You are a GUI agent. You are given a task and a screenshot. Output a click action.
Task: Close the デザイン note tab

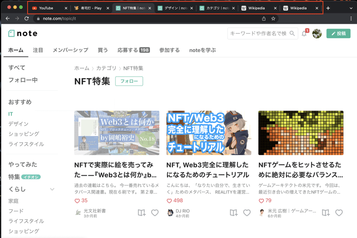(x=191, y=8)
